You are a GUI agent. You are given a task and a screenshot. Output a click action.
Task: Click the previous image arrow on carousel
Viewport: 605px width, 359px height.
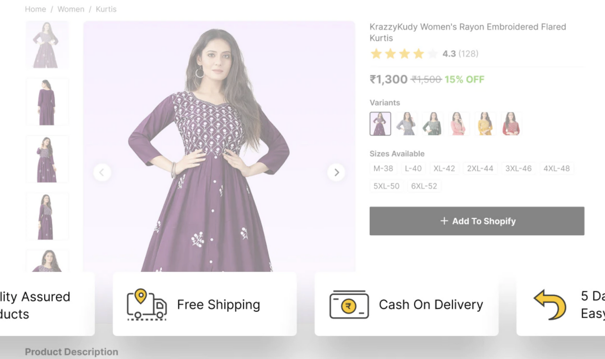click(x=102, y=172)
